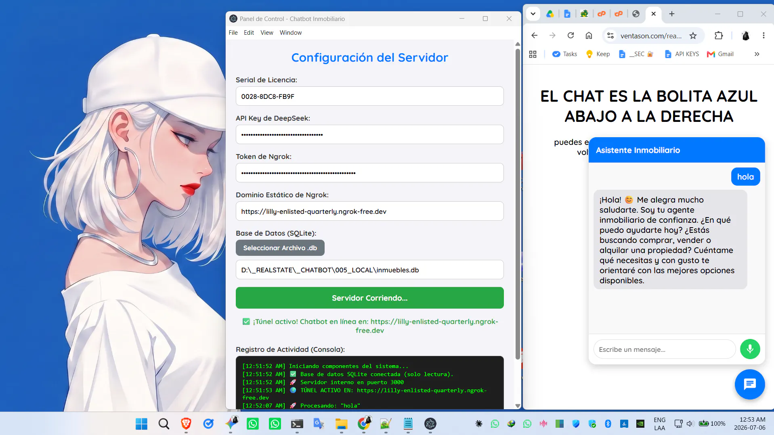Image resolution: width=774 pixels, height=435 pixels.
Task: Open the API KEYS bookmark
Action: (x=682, y=54)
